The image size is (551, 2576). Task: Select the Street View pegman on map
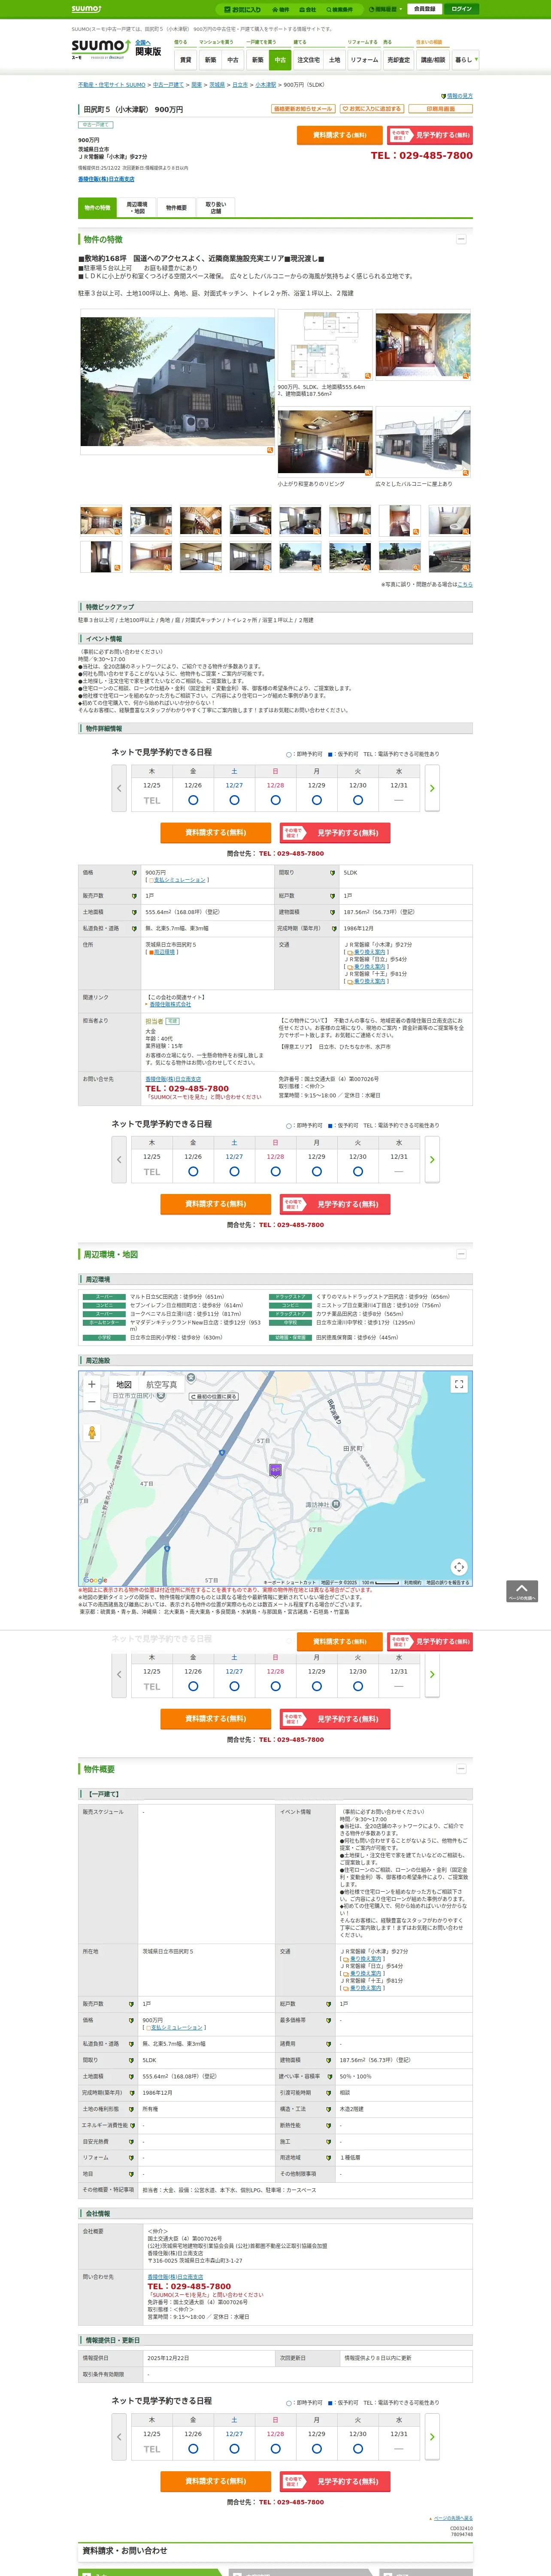point(92,1433)
